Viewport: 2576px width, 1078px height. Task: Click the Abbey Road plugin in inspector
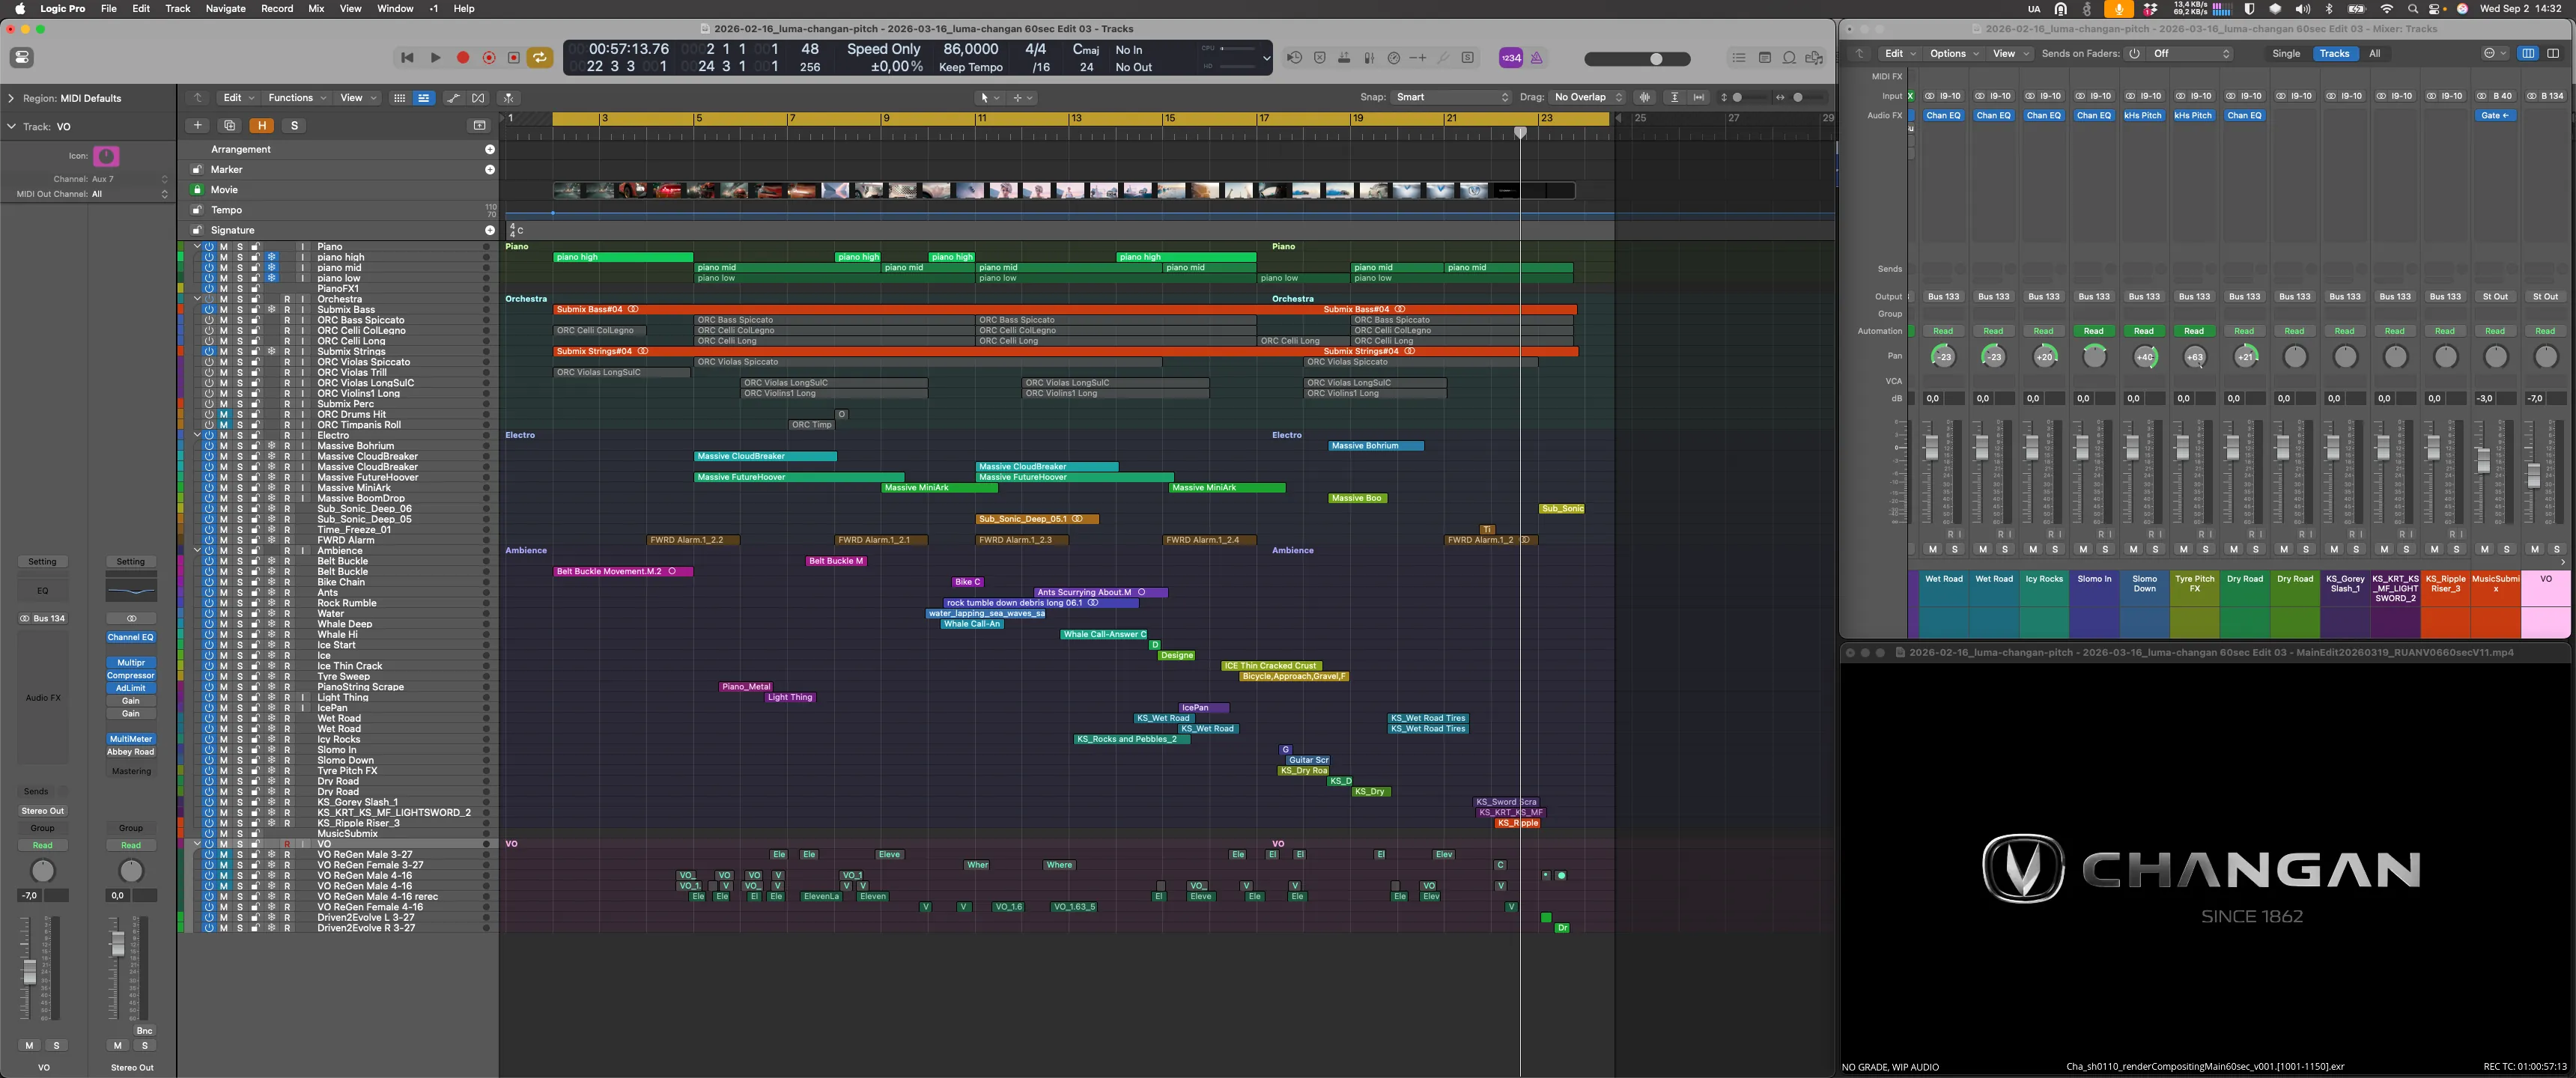tap(131, 751)
